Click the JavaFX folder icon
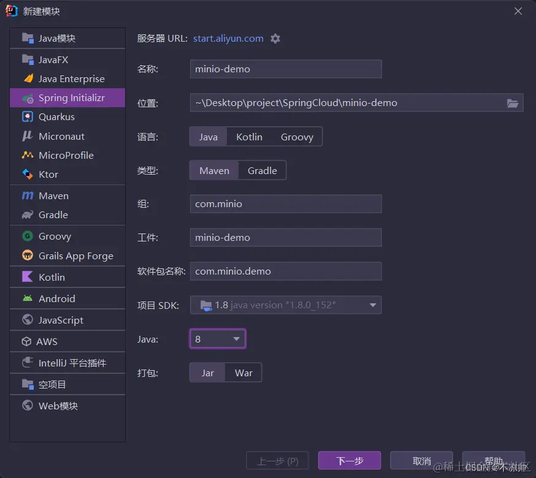The image size is (536, 478). tap(28, 59)
